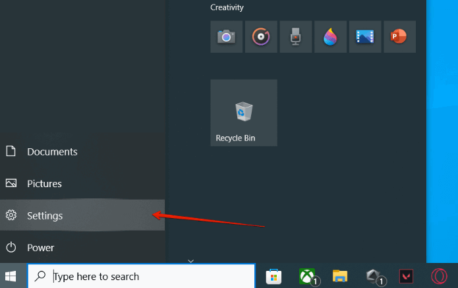Launch File Explorer from taskbar
Screen dimensions: 458x288
pos(340,276)
